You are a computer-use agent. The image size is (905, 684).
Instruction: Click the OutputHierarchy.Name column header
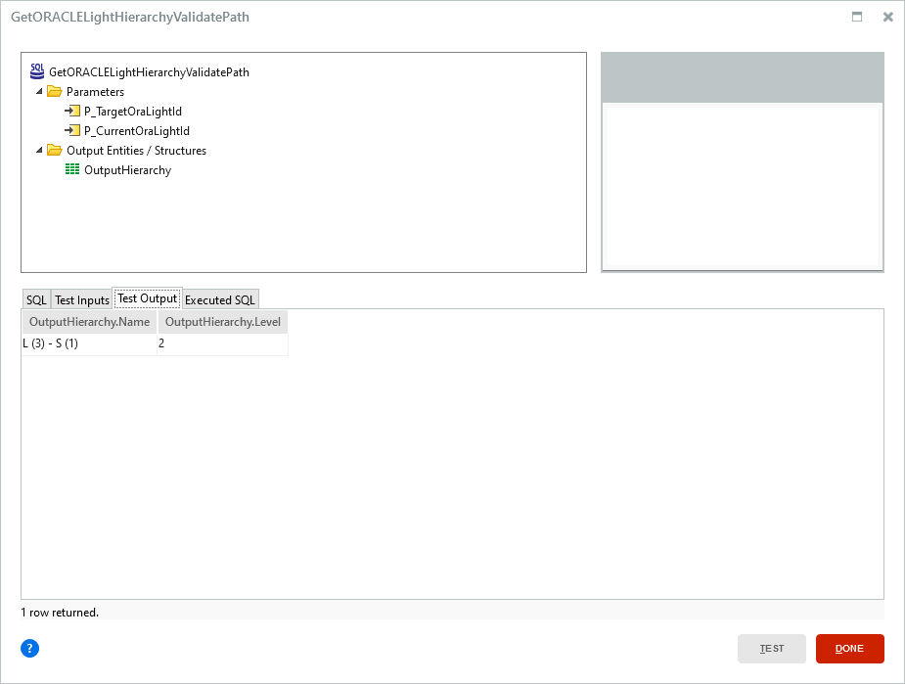[x=89, y=322]
